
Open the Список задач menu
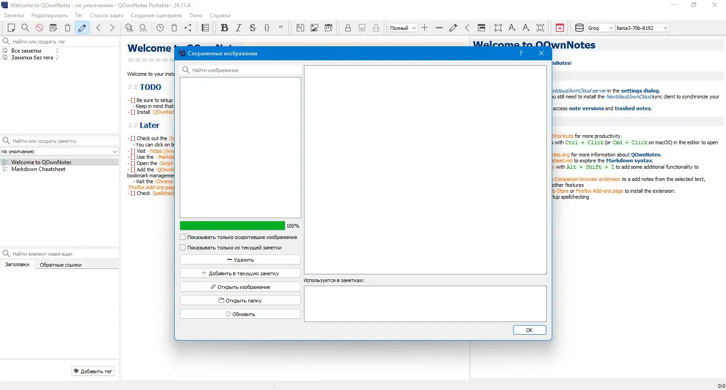[x=107, y=15]
